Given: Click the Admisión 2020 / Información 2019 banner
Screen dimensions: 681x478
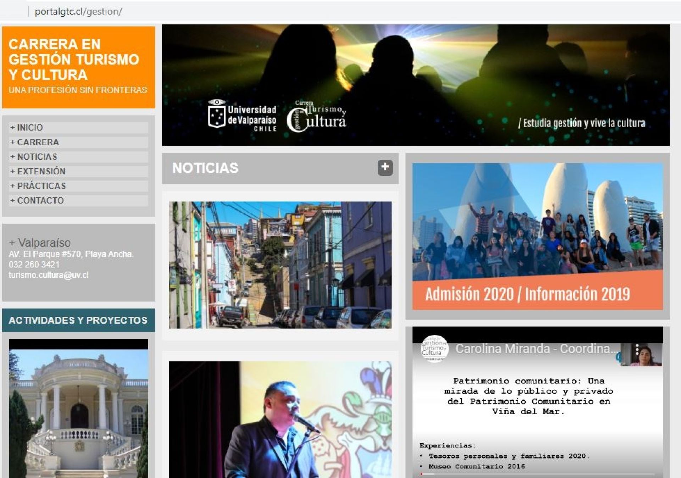Looking at the screenshot, I should [537, 236].
